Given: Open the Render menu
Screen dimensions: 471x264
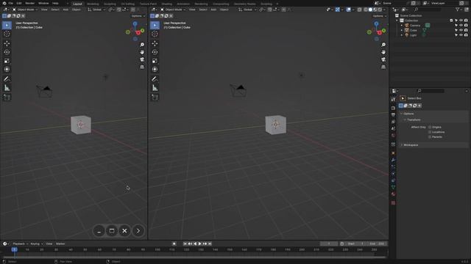Looking at the screenshot, I should coord(29,3).
